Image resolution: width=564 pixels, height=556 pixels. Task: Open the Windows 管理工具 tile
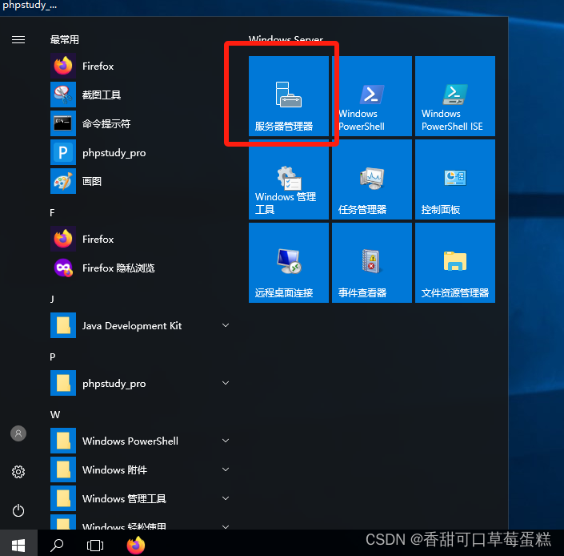coord(289,179)
